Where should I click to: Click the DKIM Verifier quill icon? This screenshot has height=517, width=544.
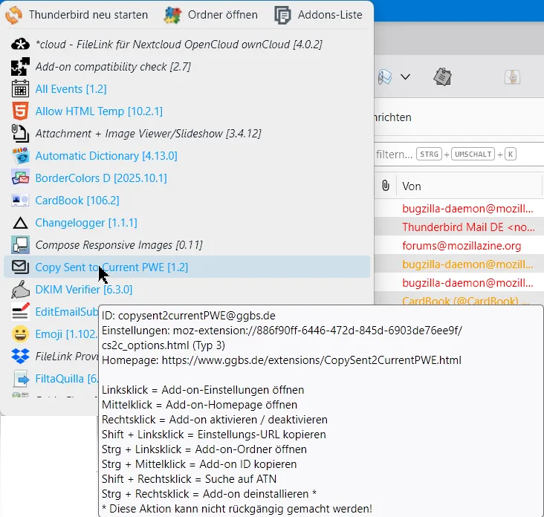pyautogui.click(x=20, y=290)
